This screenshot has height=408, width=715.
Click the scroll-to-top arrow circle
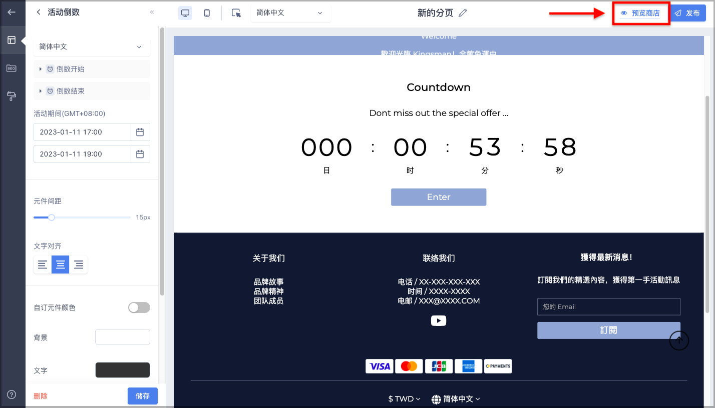click(679, 340)
